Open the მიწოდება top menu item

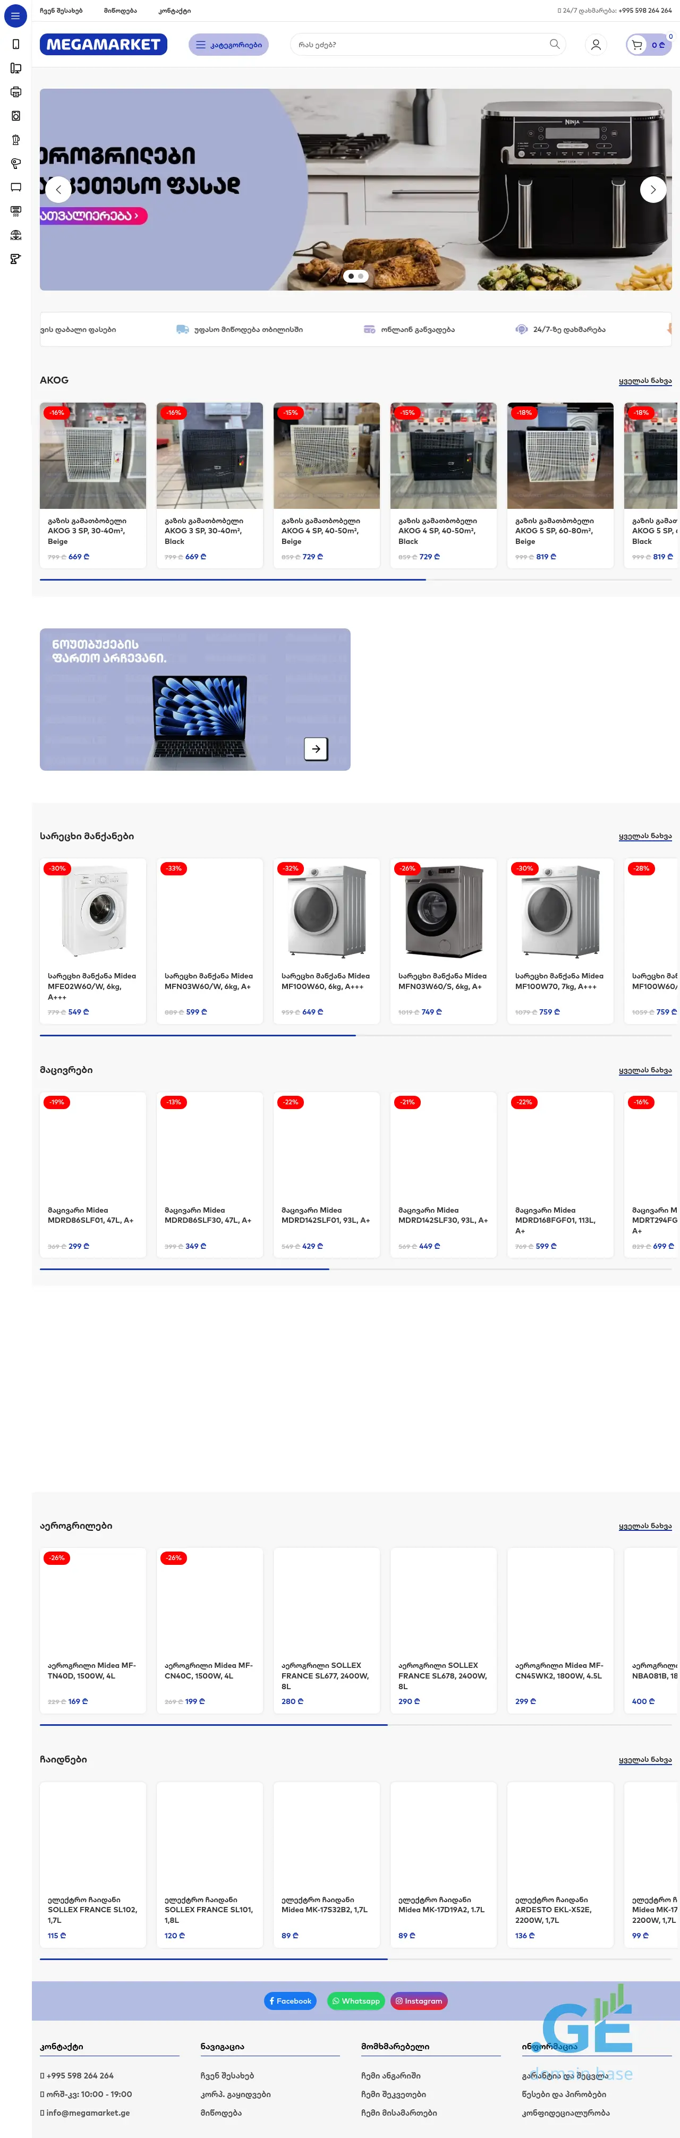point(120,11)
